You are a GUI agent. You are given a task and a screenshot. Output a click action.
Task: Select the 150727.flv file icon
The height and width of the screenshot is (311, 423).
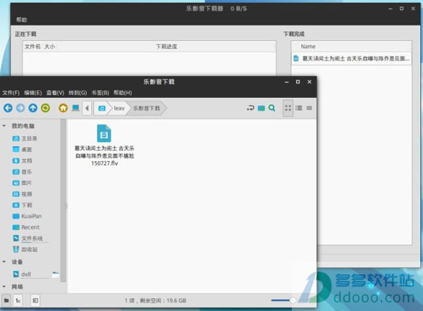(x=104, y=133)
